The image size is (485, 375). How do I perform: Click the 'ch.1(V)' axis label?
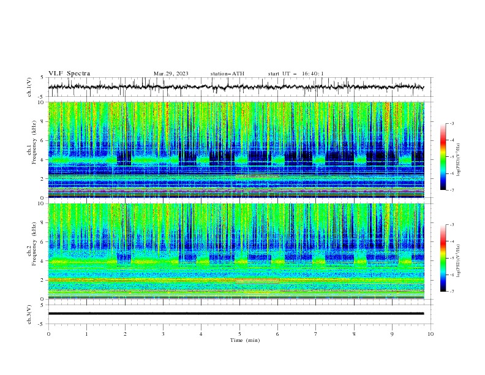click(x=29, y=87)
